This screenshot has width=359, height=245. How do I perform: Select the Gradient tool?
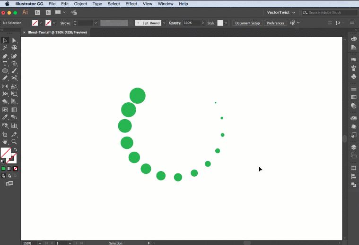click(x=14, y=110)
